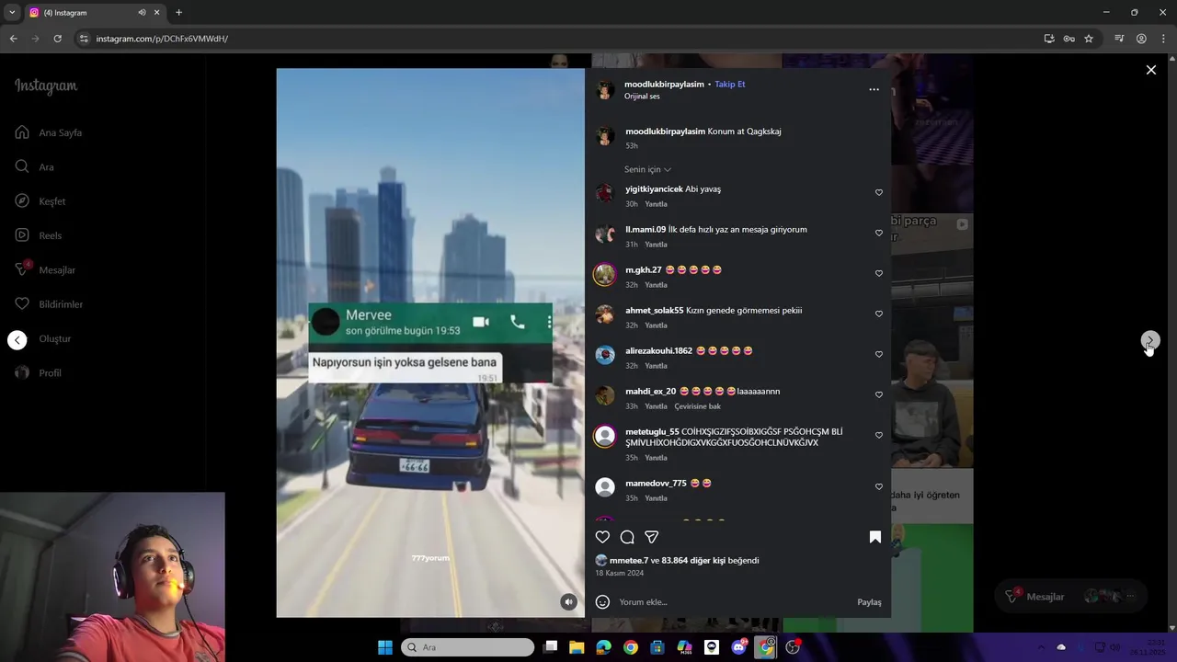Click Çevirisine bak under mahdi_ex_20 comment
This screenshot has width=1177, height=662.
point(697,406)
